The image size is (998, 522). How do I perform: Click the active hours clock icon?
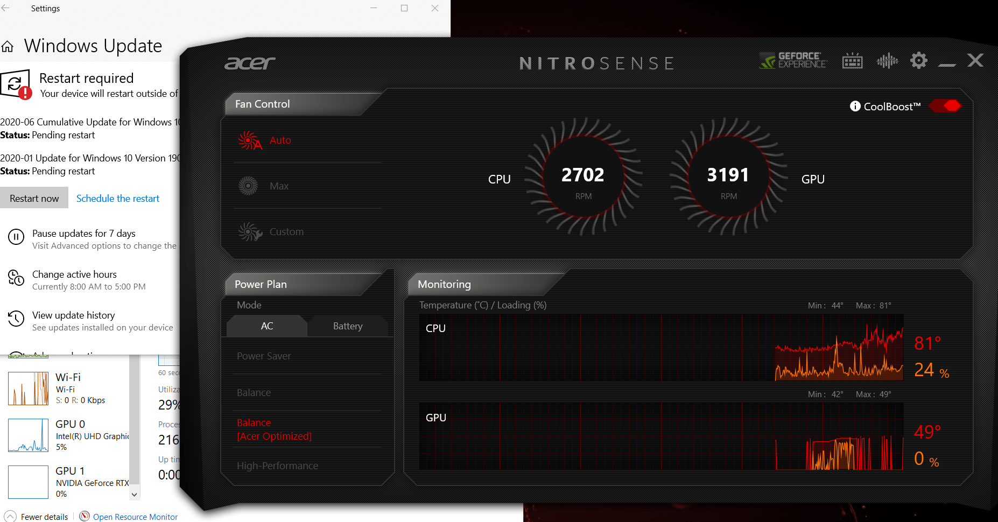[16, 278]
